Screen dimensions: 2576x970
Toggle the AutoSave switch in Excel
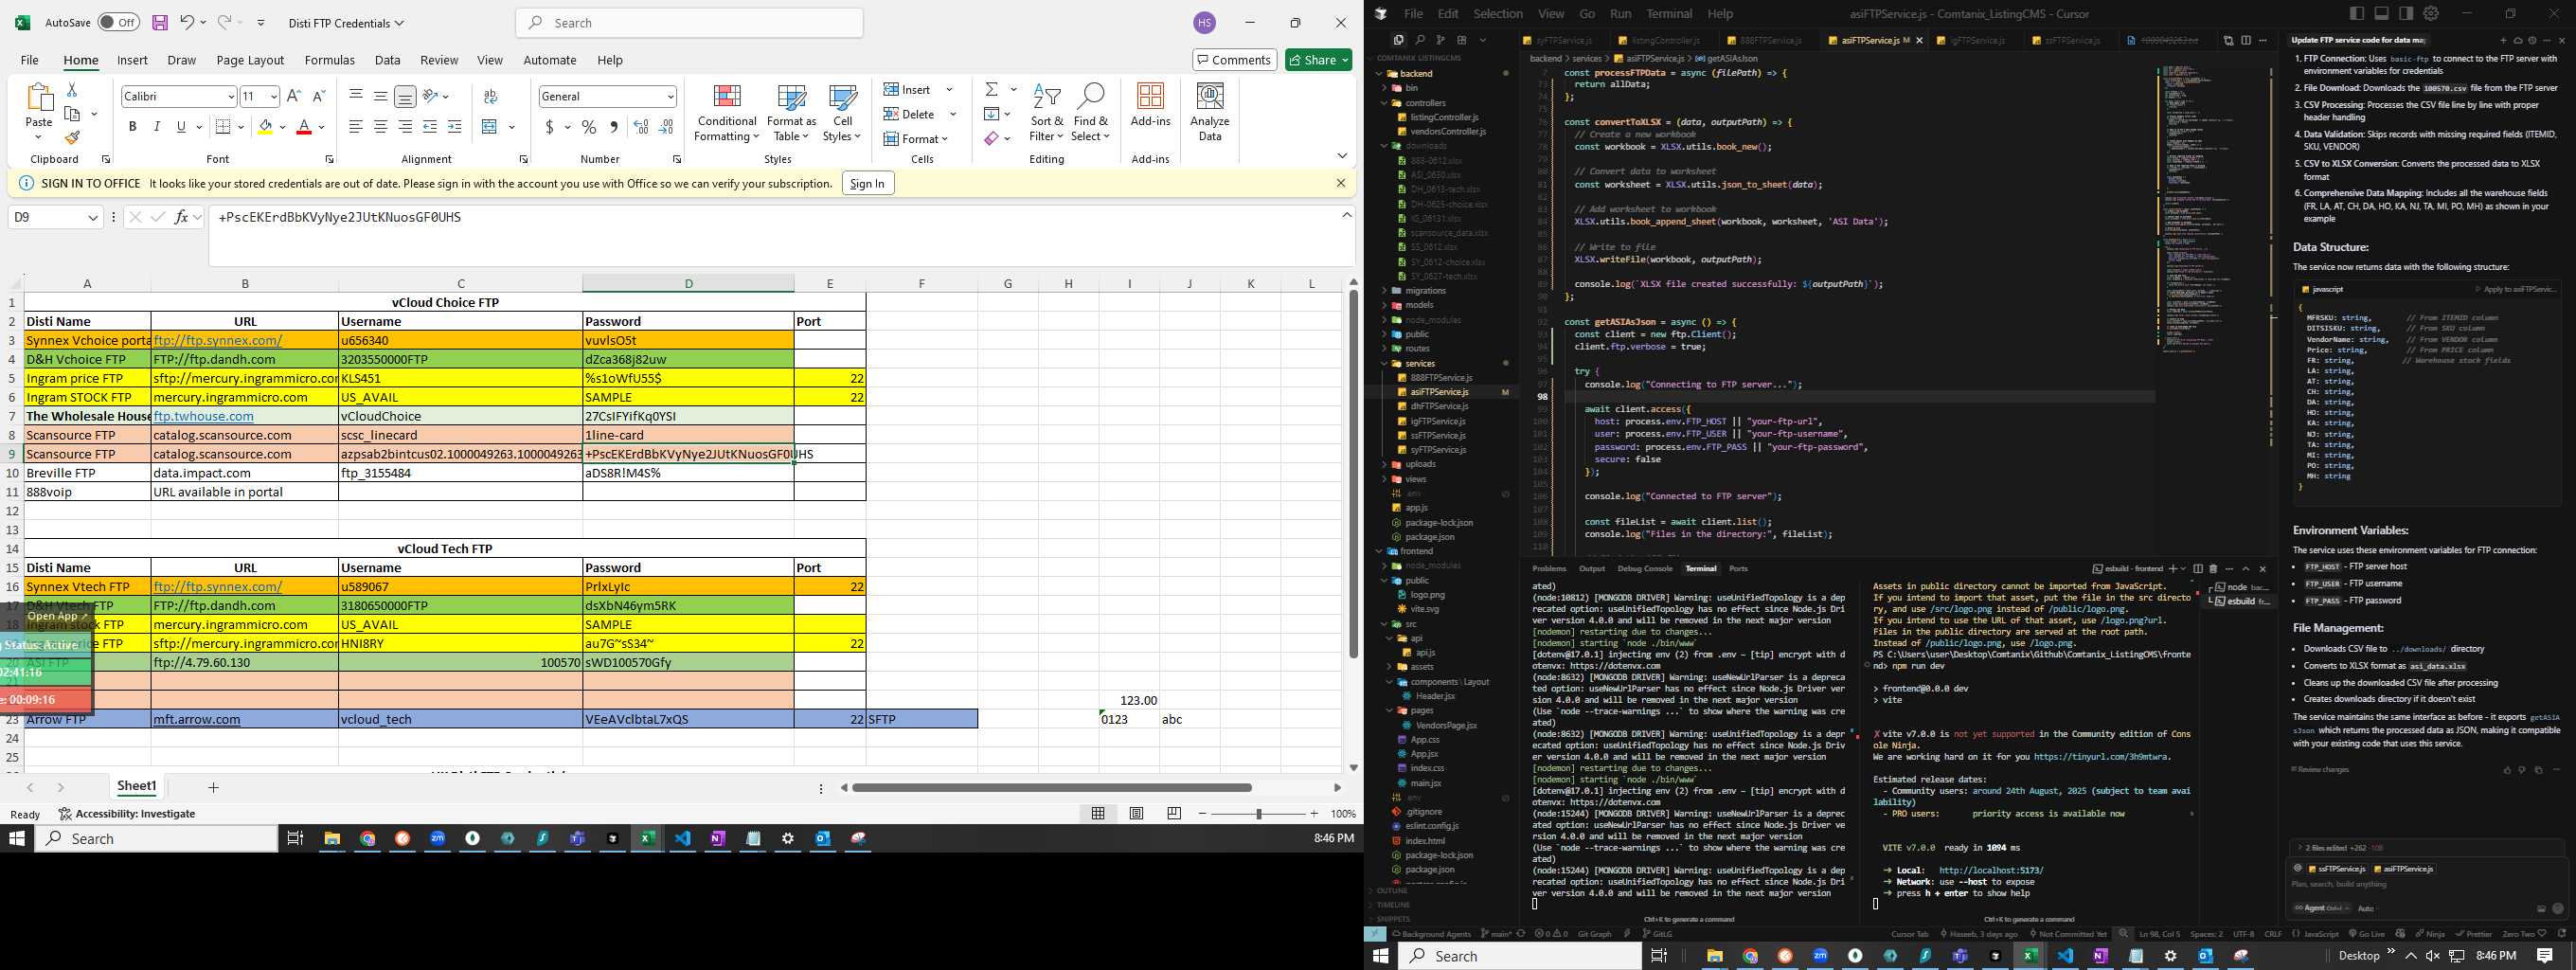click(118, 22)
